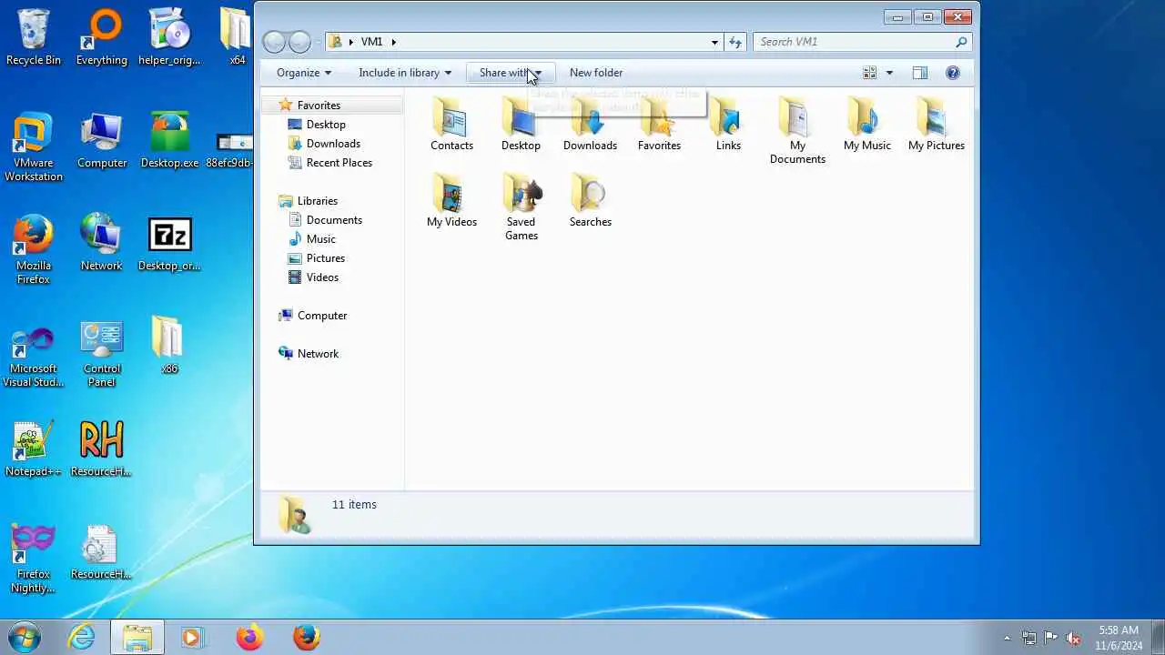Image resolution: width=1165 pixels, height=655 pixels.
Task: Open Windows Media Player from taskbar
Action: click(x=191, y=637)
